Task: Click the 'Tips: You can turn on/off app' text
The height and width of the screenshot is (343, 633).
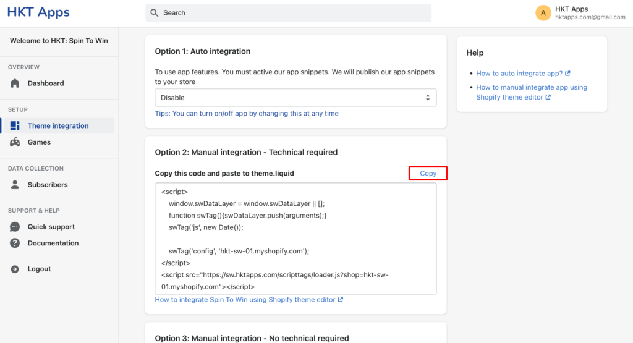Action: pyautogui.click(x=247, y=113)
